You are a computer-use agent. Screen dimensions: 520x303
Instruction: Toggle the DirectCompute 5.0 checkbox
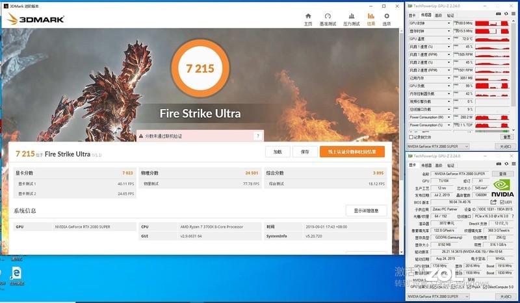485,287
